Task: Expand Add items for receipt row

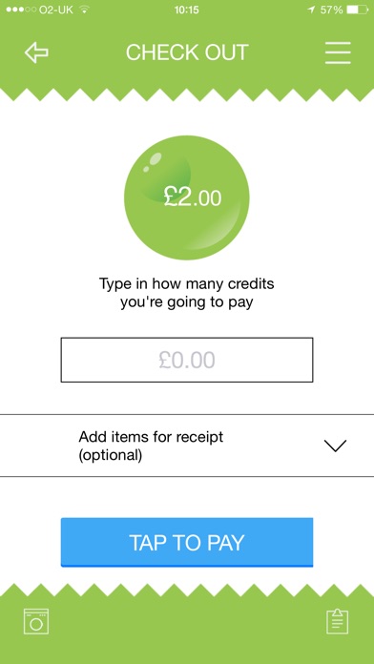Action: (187, 446)
